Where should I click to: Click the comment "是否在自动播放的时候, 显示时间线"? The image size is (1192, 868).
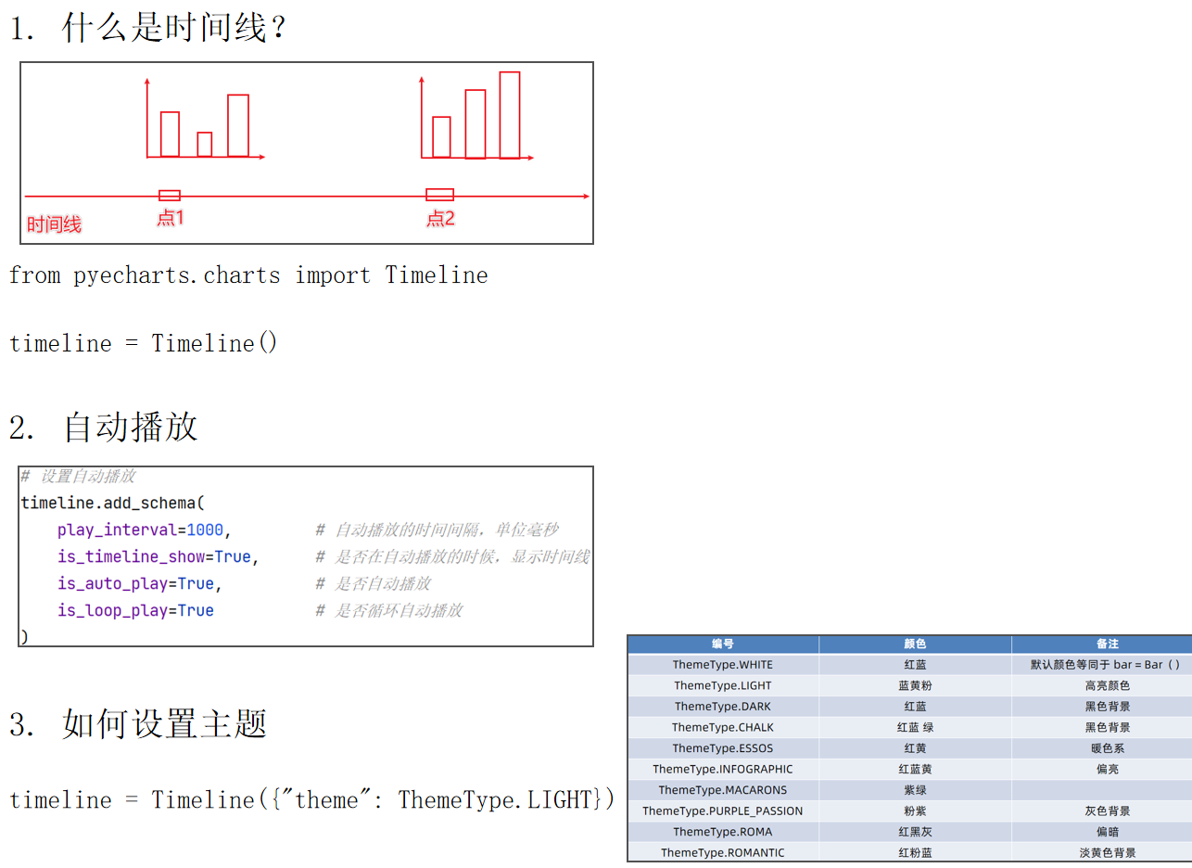463,556
